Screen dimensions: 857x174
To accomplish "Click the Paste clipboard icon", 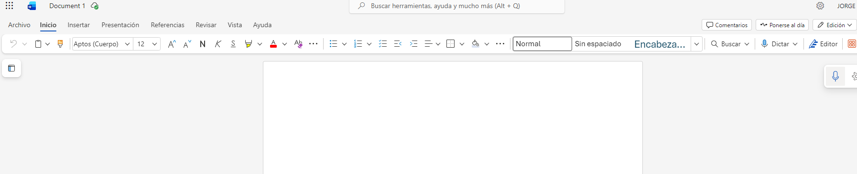I will [38, 44].
